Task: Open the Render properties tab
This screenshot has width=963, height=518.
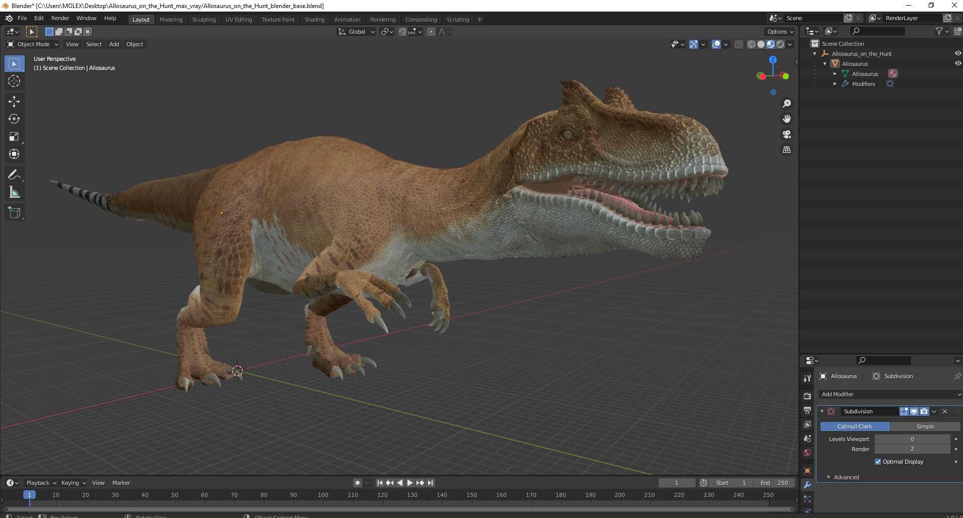Action: click(807, 396)
